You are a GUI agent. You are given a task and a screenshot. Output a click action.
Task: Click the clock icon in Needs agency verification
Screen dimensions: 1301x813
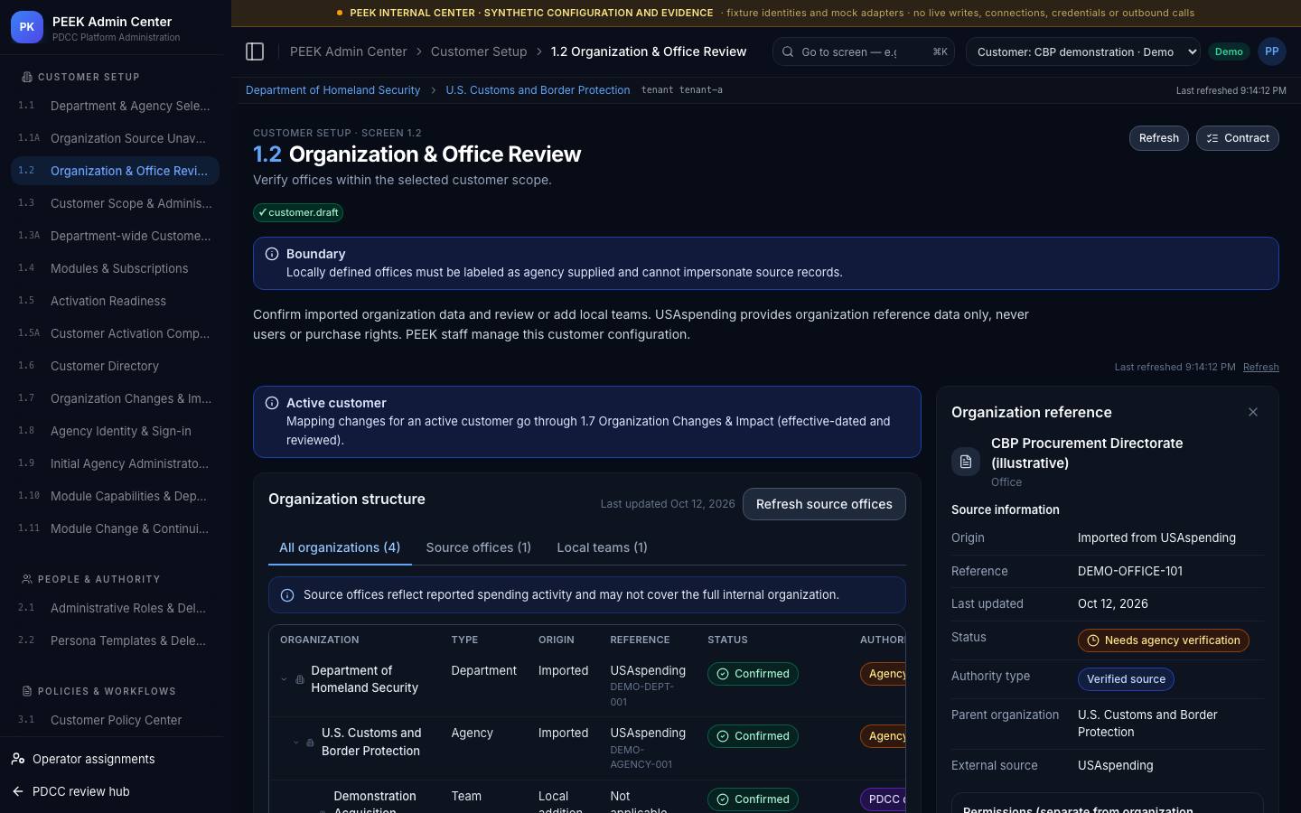(x=1093, y=640)
